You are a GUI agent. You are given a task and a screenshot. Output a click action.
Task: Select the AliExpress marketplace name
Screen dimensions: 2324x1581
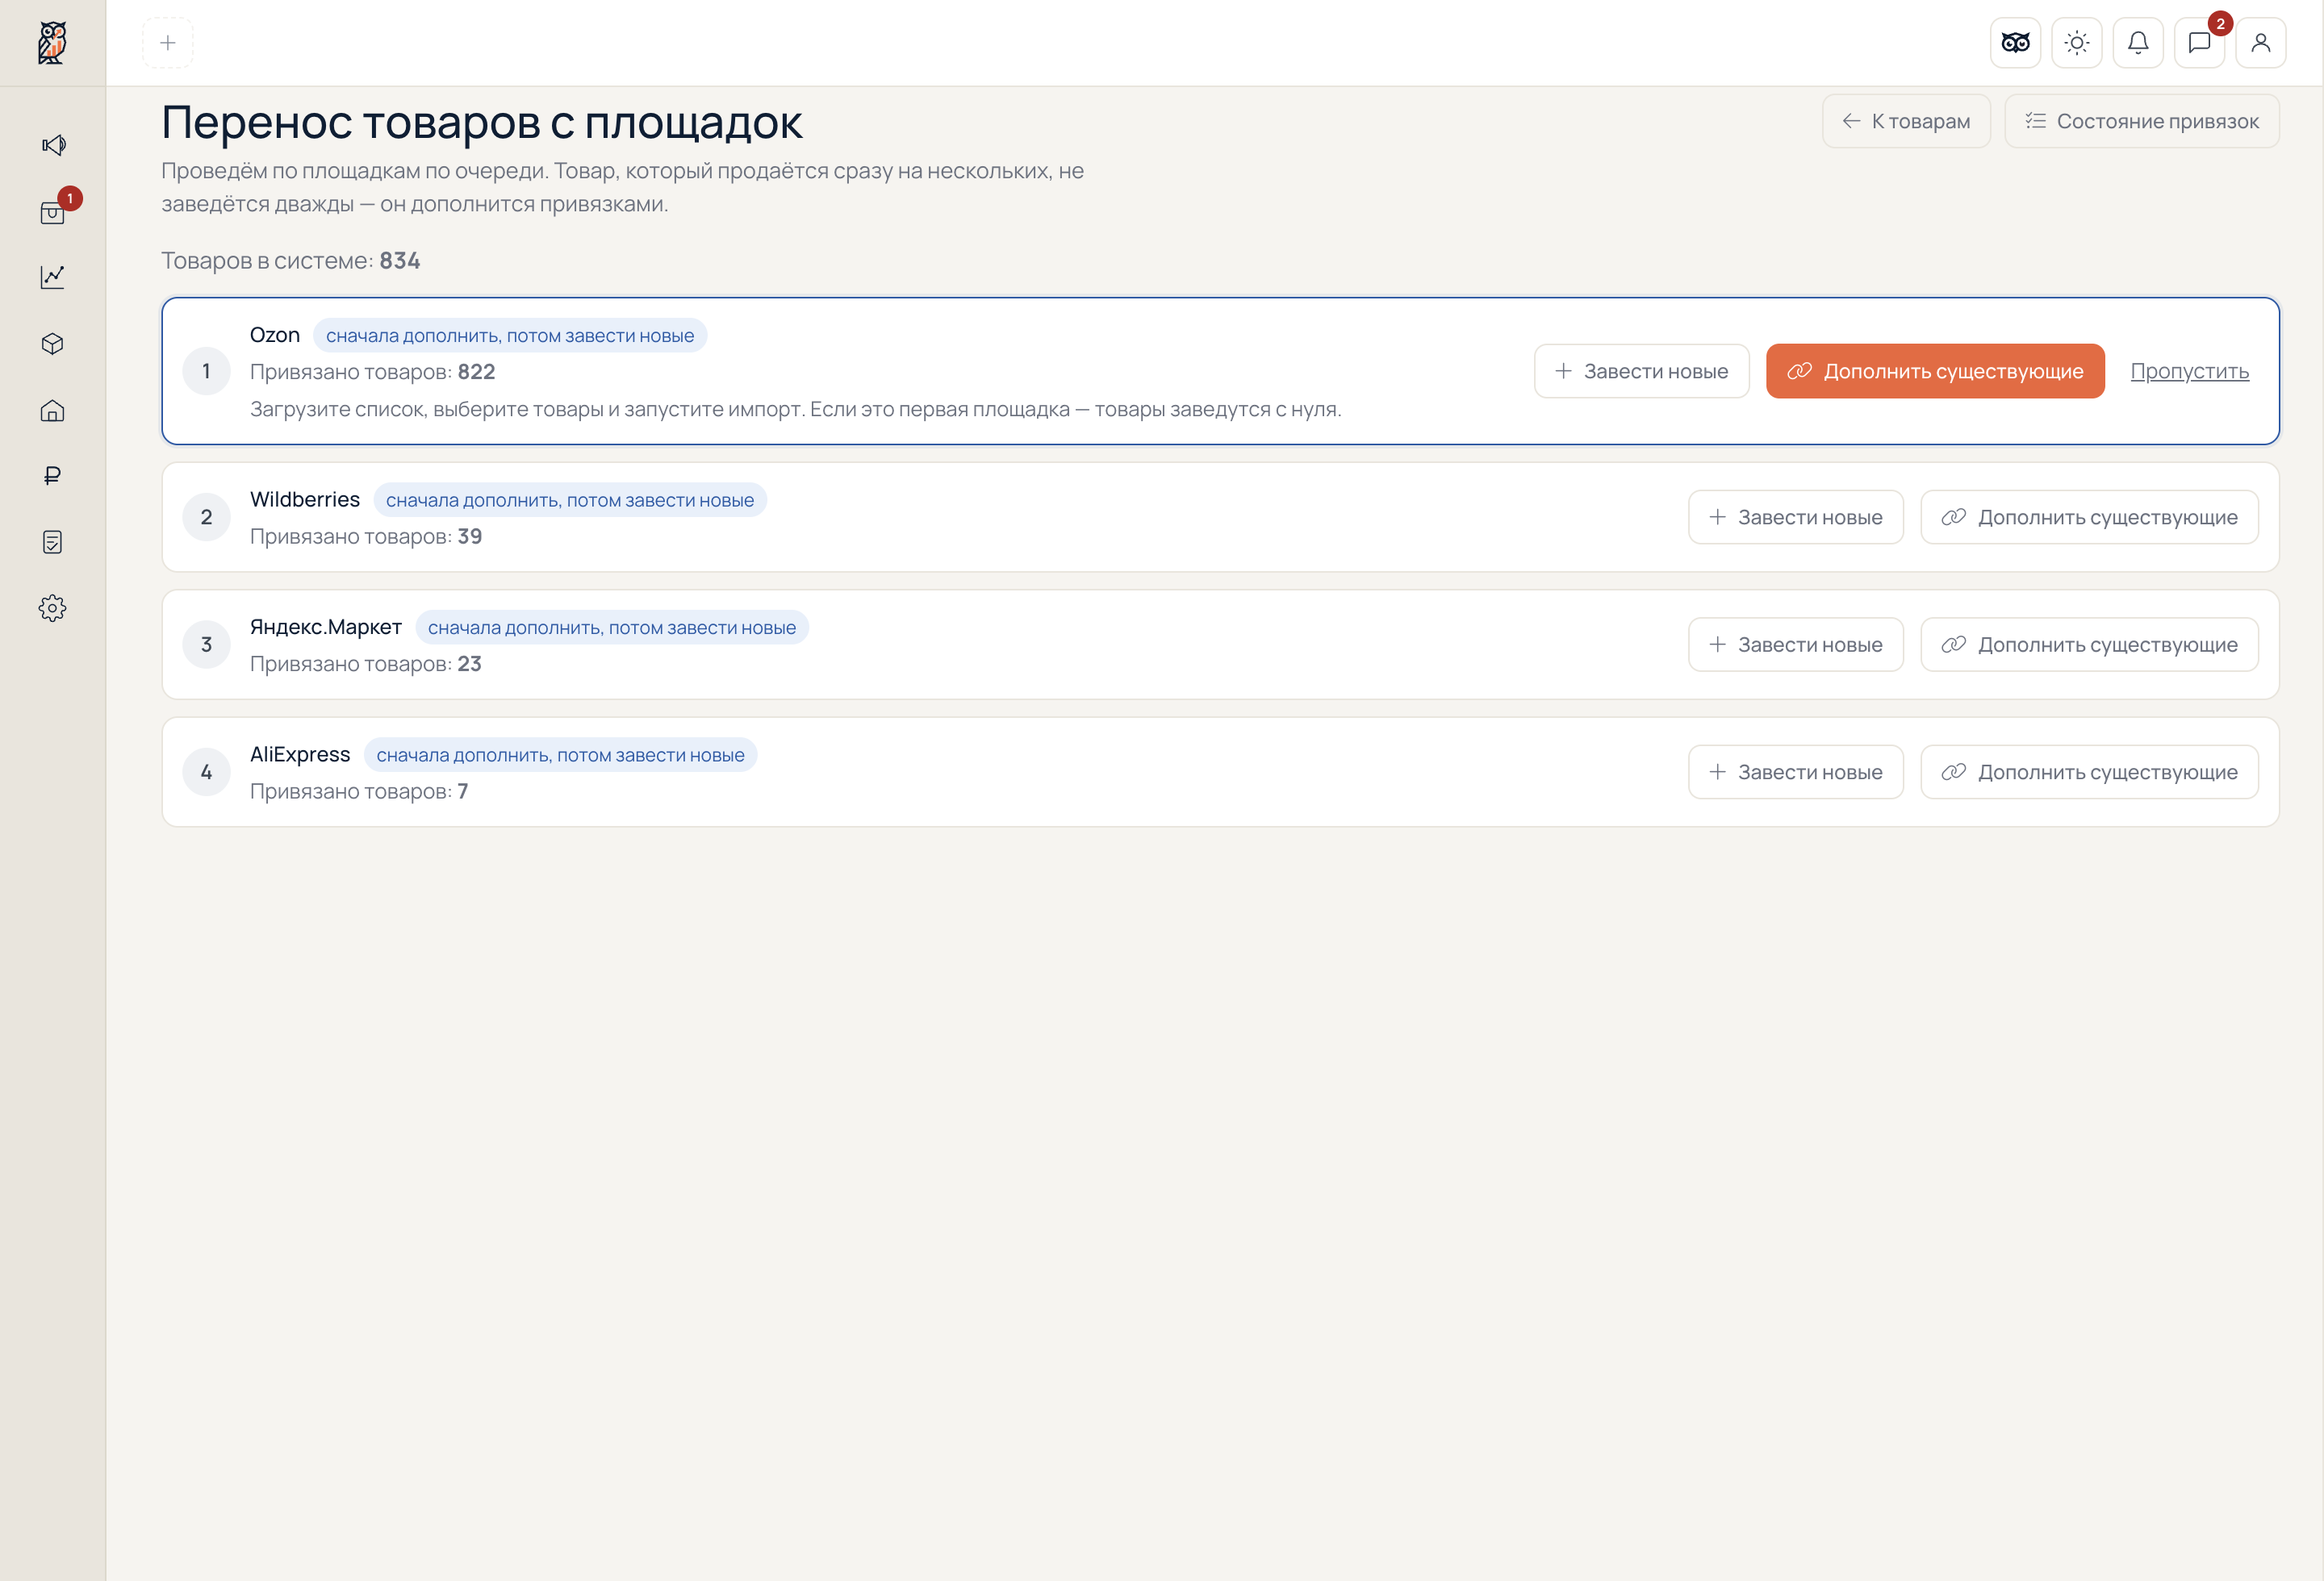pyautogui.click(x=300, y=754)
